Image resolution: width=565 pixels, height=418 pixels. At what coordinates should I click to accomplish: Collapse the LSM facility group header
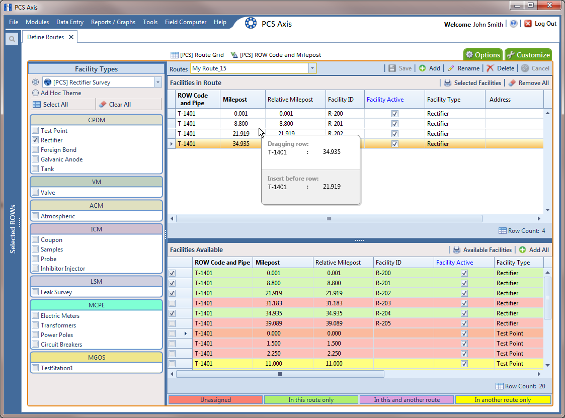click(x=97, y=281)
